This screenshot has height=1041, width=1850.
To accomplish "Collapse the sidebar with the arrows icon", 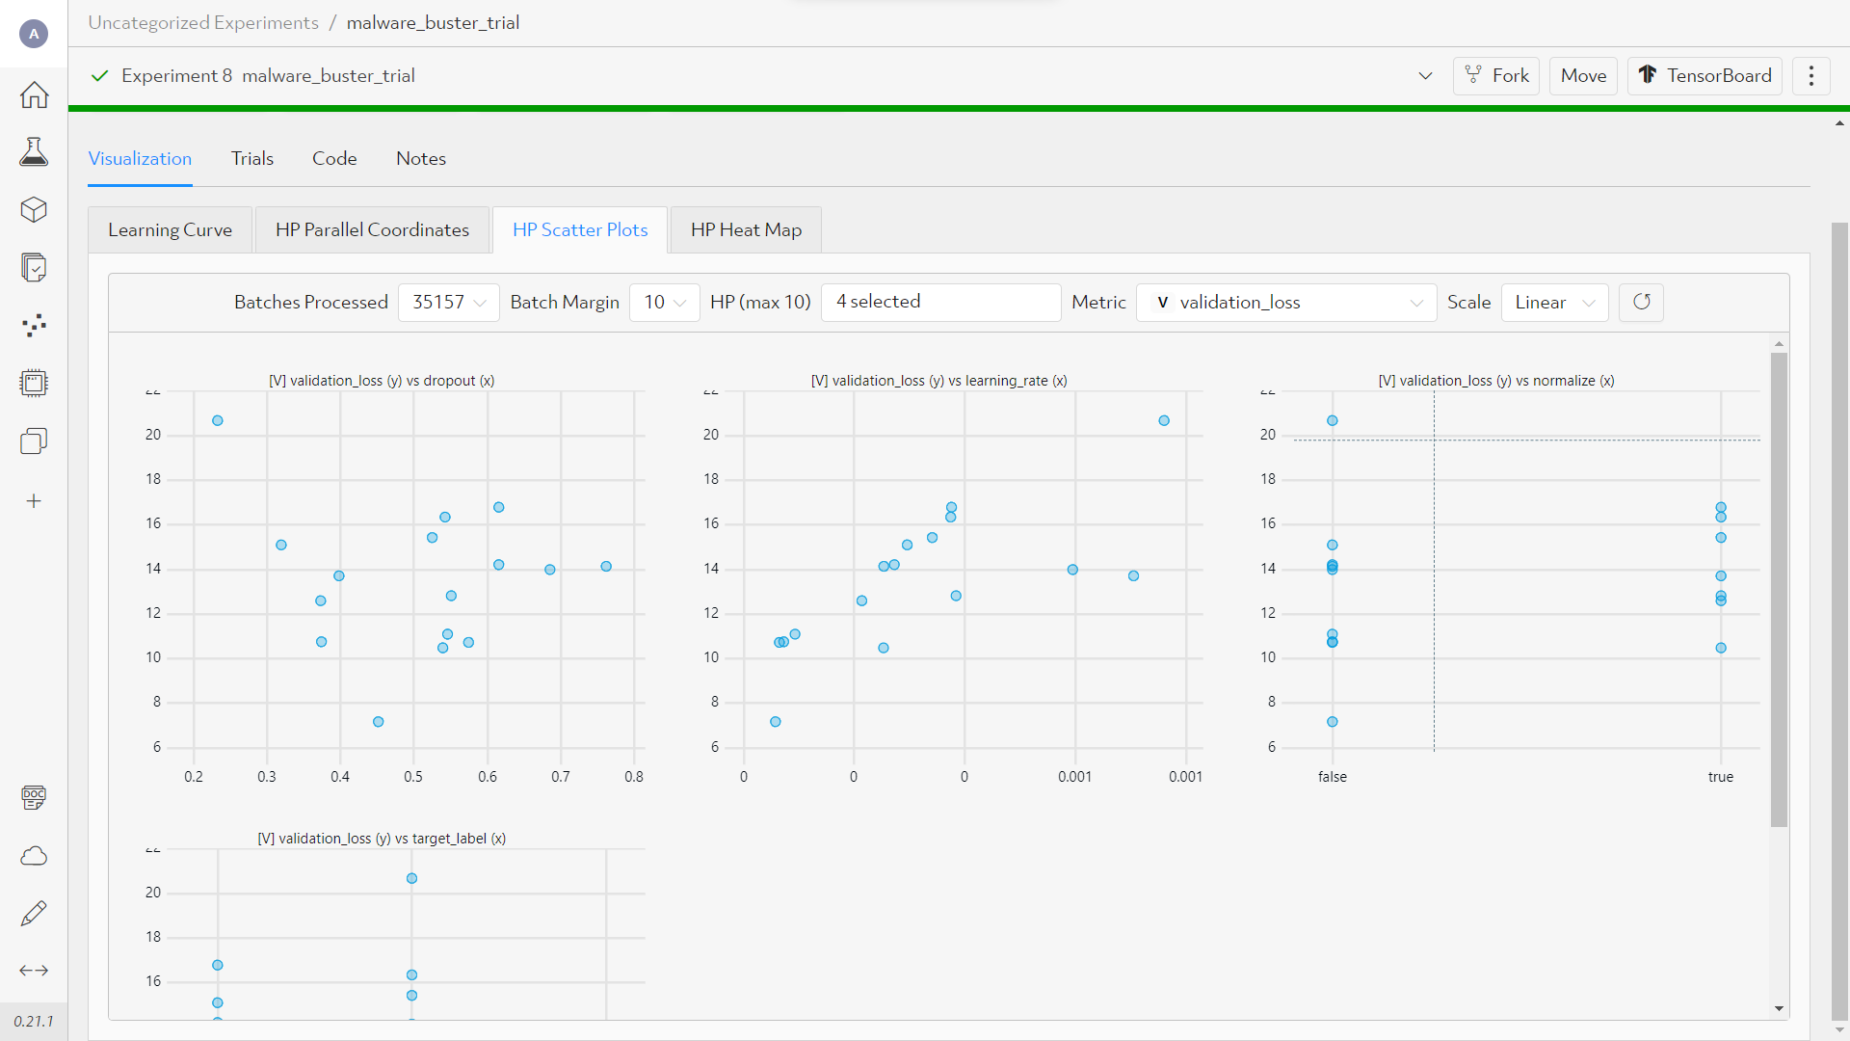I will point(34,971).
